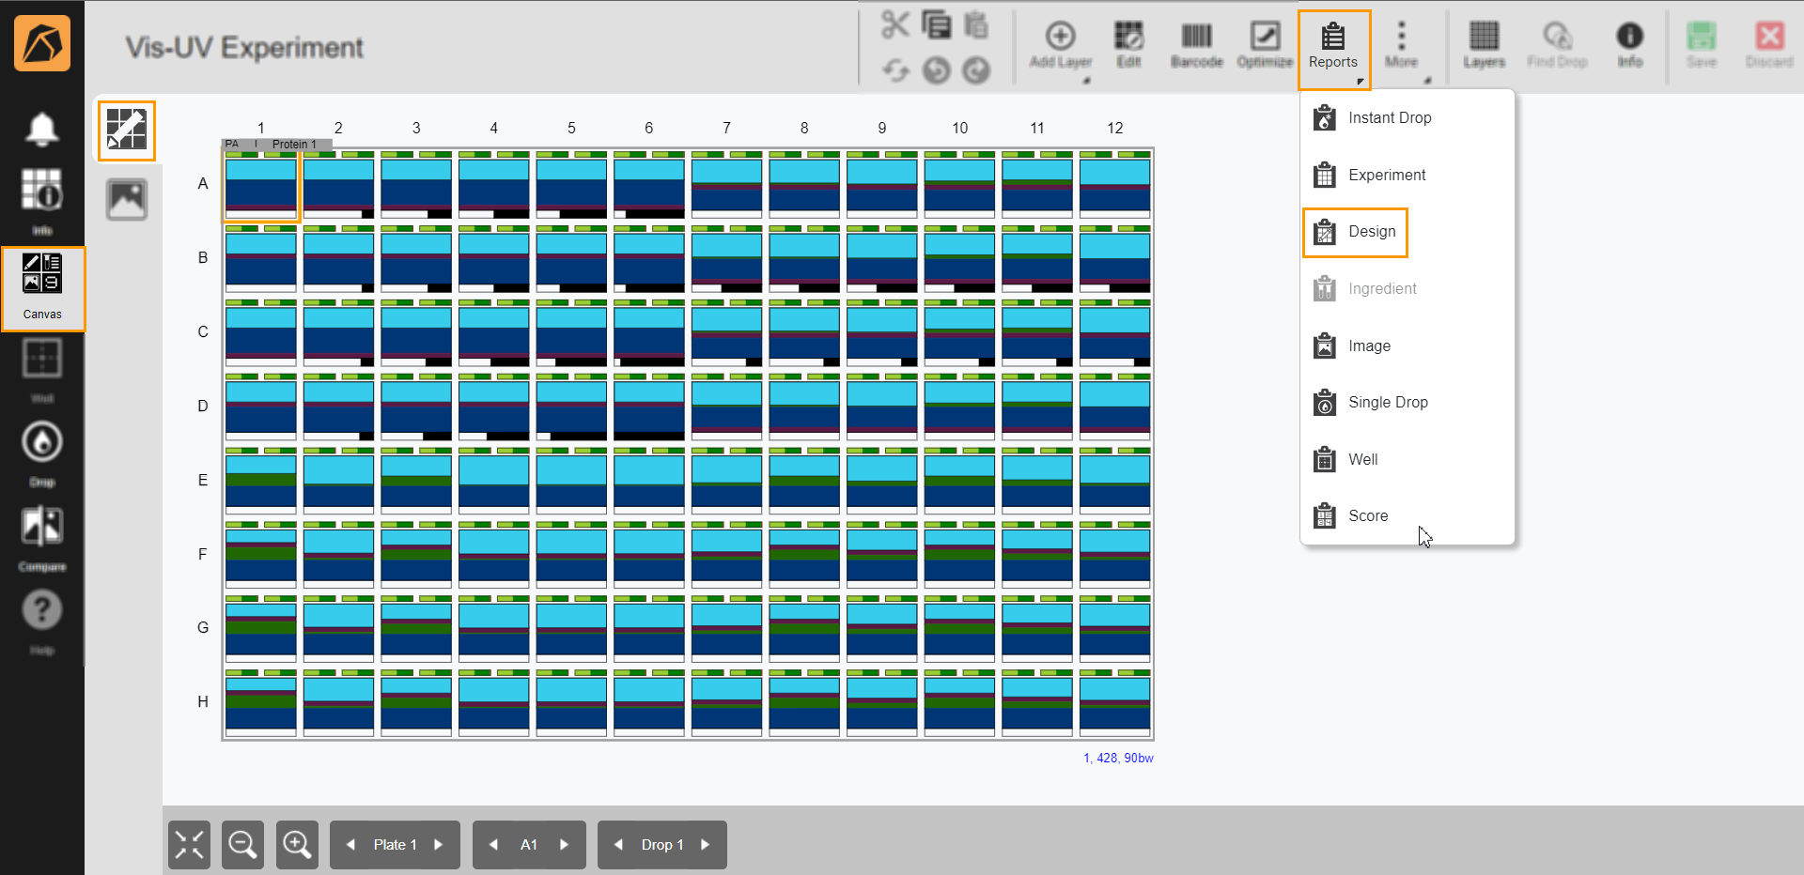This screenshot has height=875, width=1804.
Task: Expand the More dropdown menu
Action: 1401,44
